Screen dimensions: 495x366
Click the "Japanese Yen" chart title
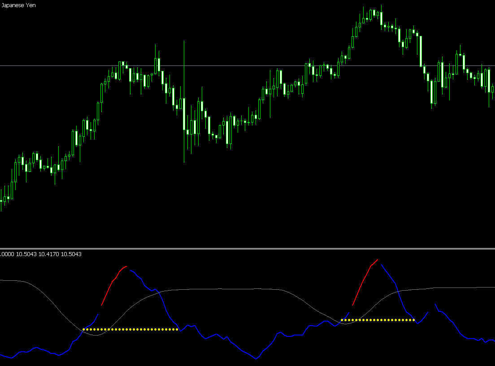coord(19,5)
